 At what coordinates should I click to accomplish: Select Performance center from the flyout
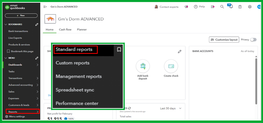(x=77, y=103)
